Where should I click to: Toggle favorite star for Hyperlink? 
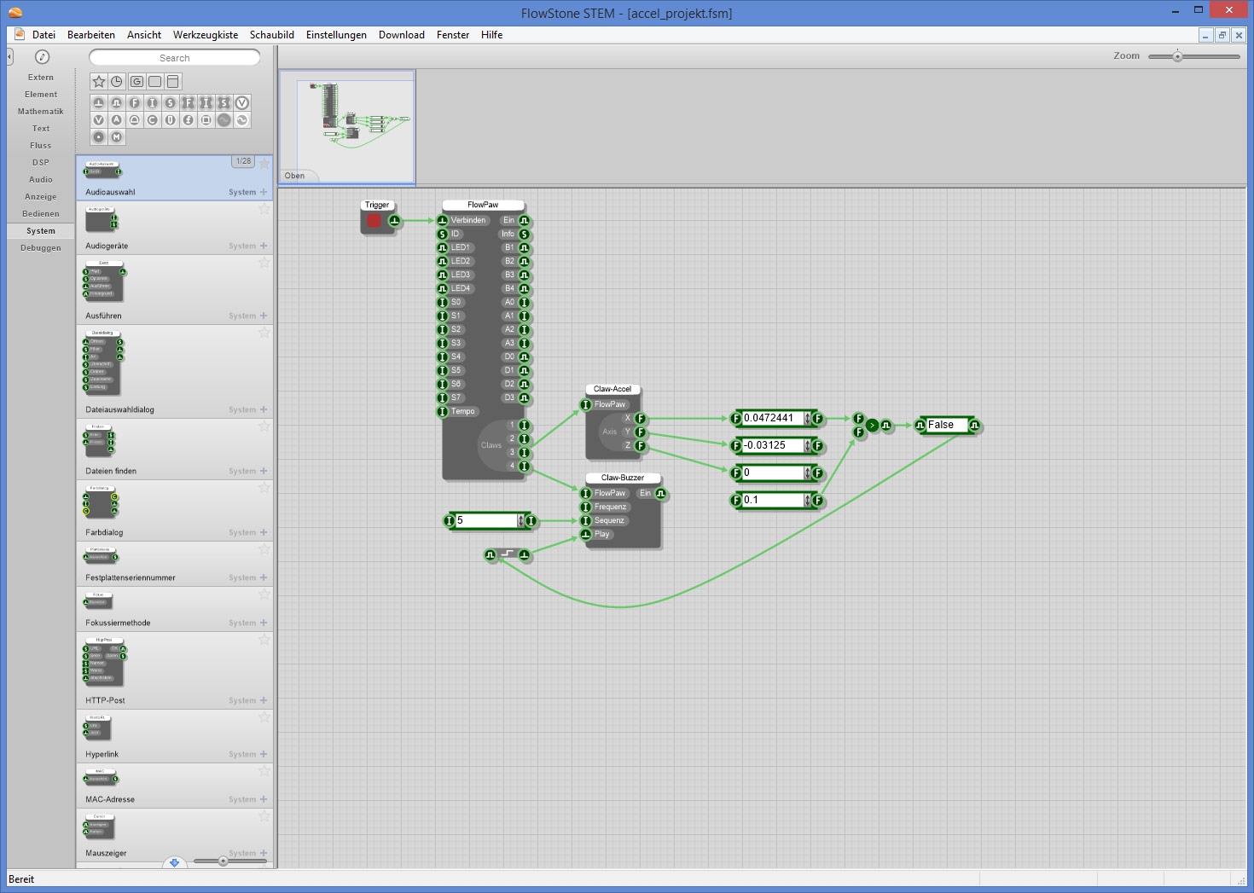tap(264, 717)
